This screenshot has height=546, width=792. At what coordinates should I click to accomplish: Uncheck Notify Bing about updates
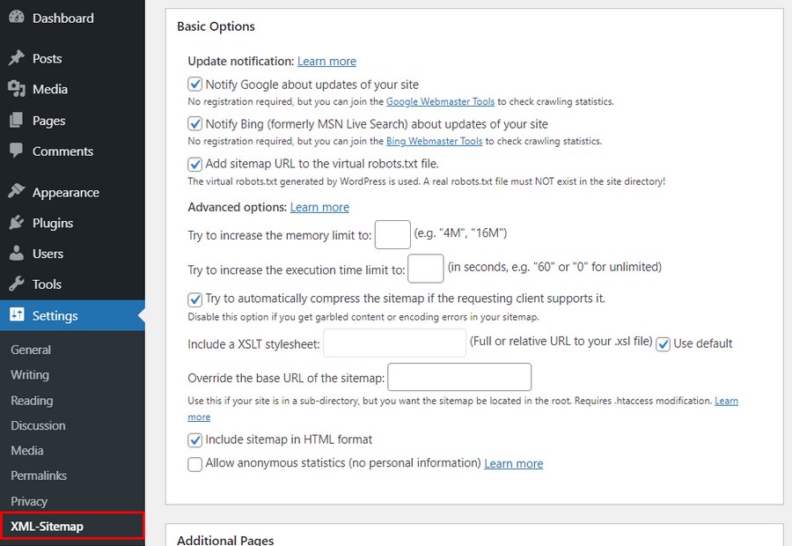pyautogui.click(x=195, y=124)
